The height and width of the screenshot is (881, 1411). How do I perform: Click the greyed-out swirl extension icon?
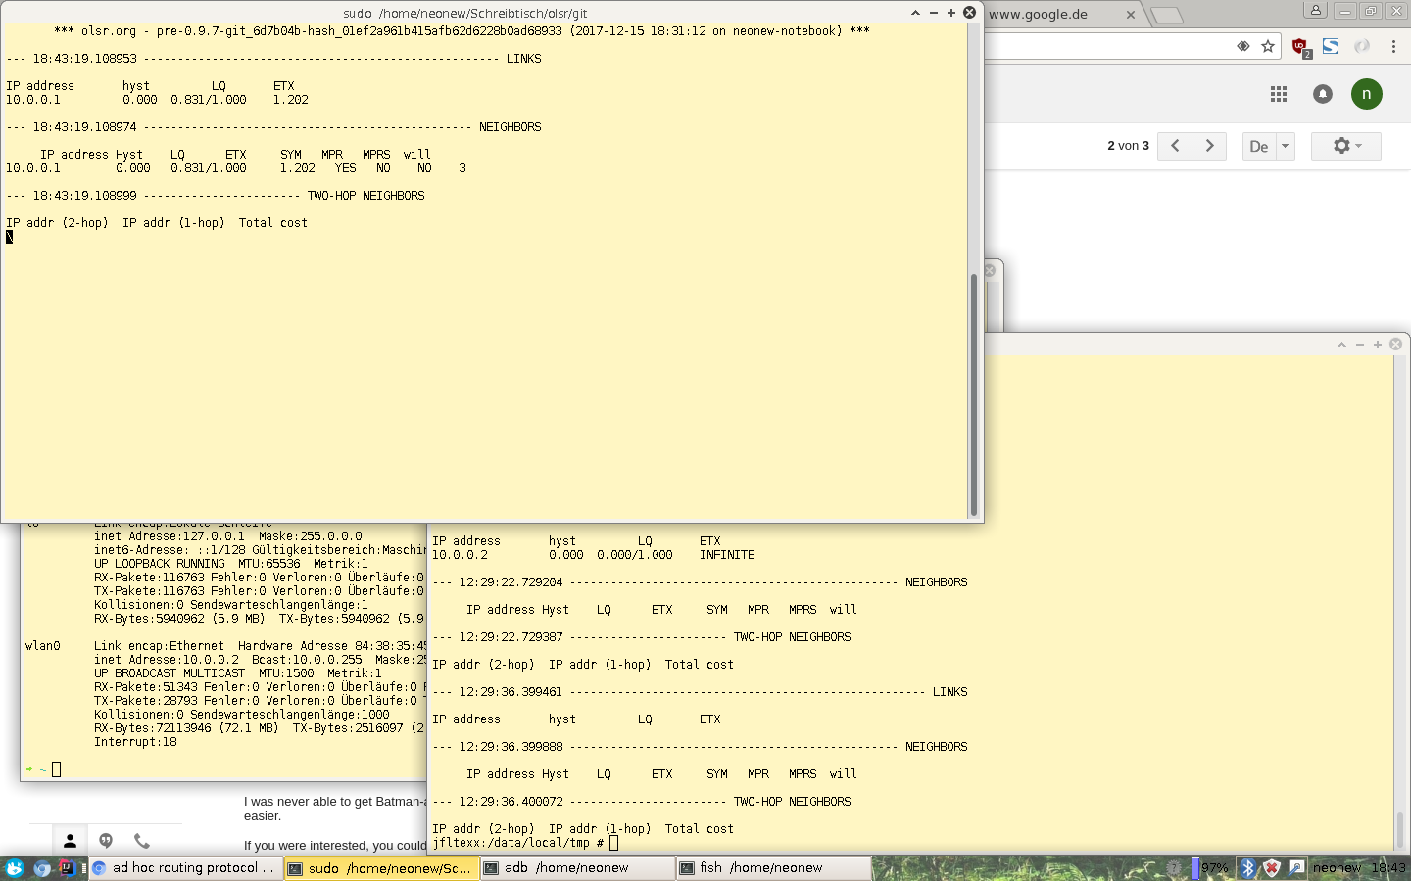[x=1362, y=46]
